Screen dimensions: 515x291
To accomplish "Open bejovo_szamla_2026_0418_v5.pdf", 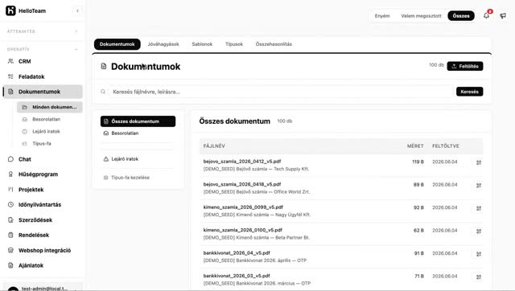I will pyautogui.click(x=242, y=184).
